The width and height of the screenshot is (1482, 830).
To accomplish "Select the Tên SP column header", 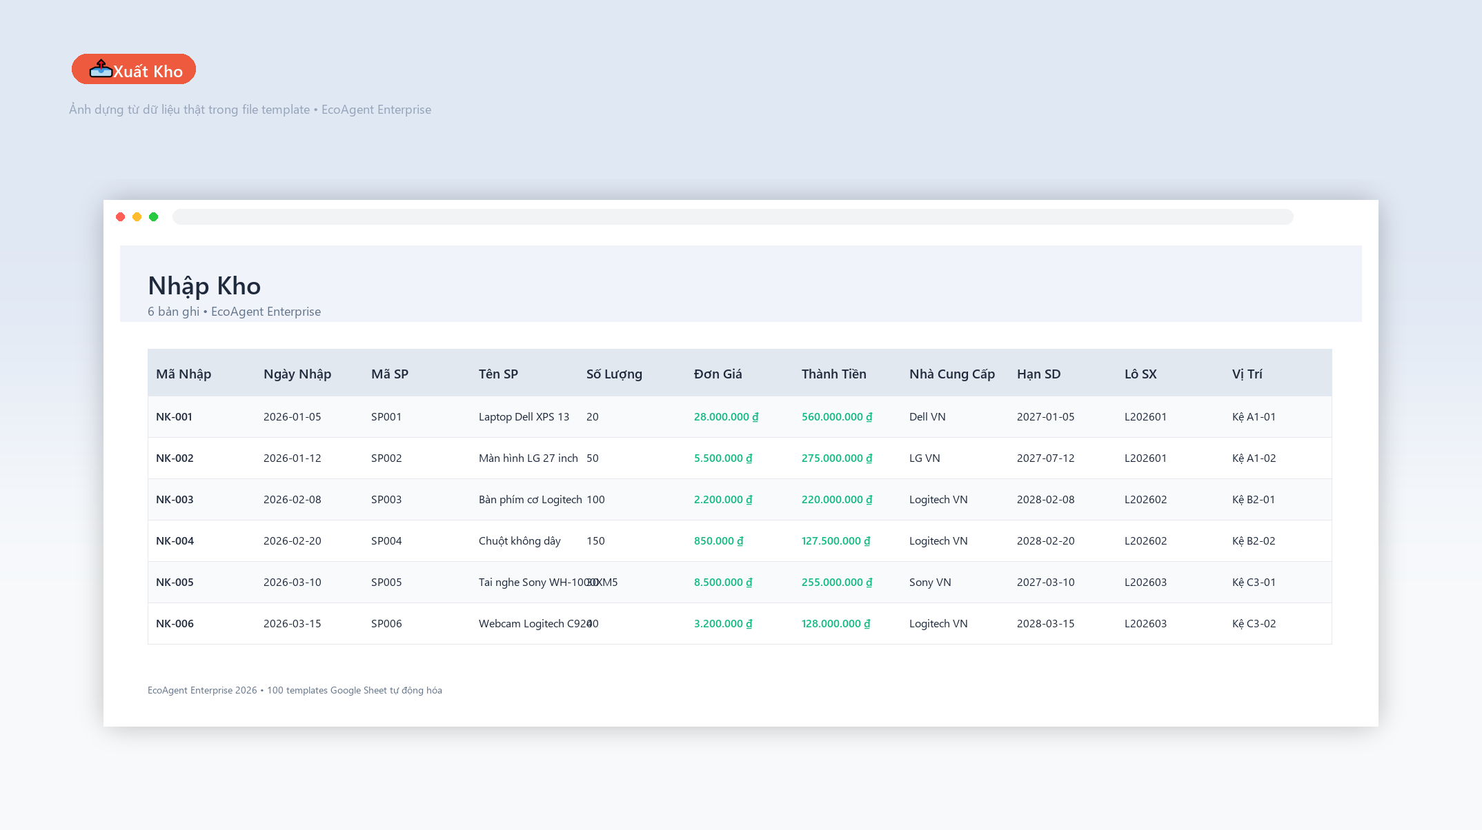I will (x=498, y=374).
